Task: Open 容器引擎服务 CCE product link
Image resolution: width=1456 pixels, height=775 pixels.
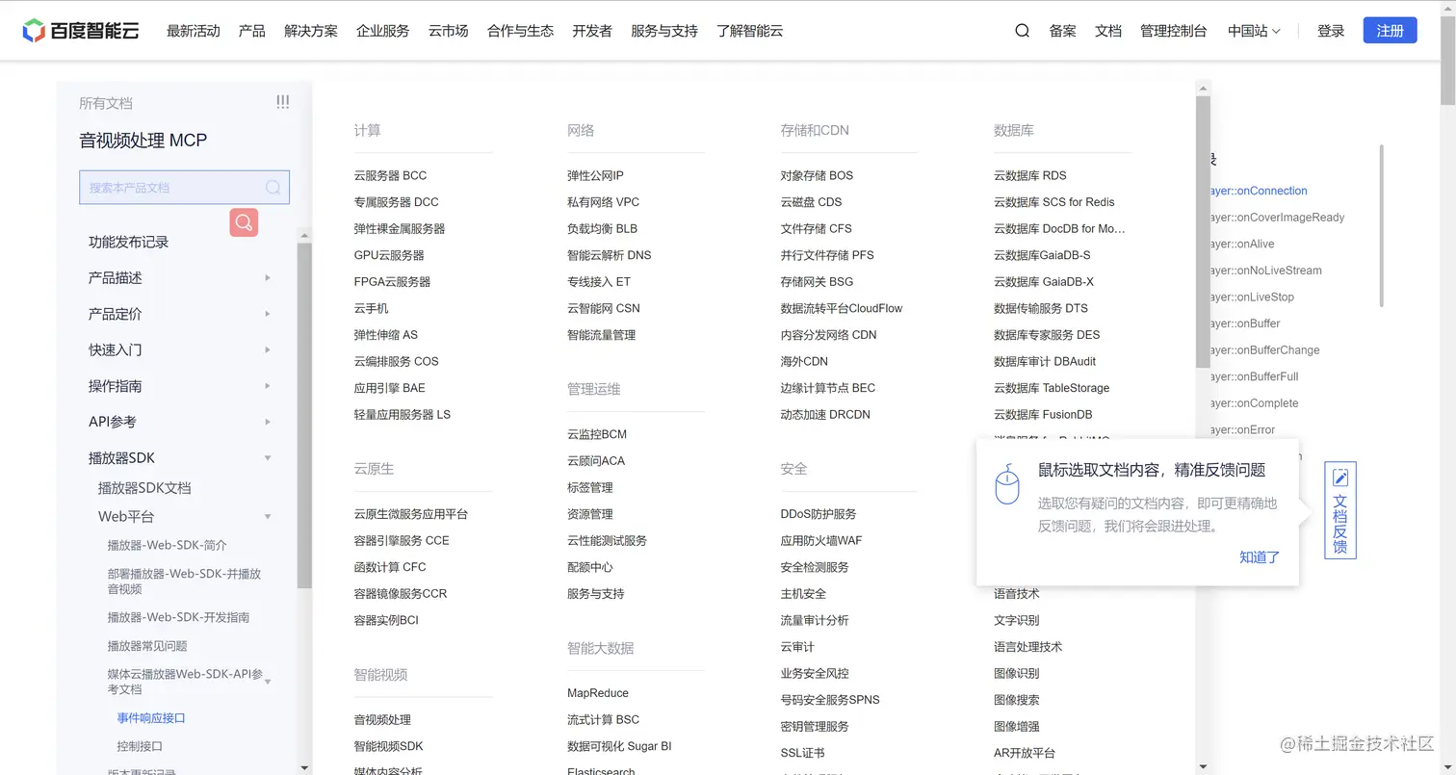Action: pyautogui.click(x=402, y=541)
